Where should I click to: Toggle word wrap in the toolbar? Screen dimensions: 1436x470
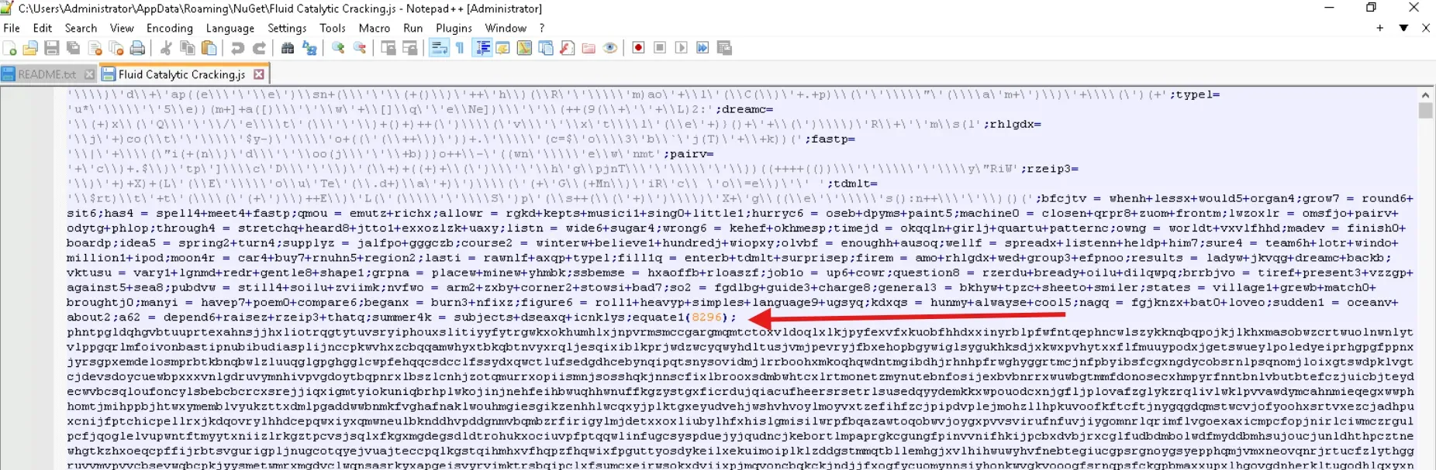pos(439,48)
